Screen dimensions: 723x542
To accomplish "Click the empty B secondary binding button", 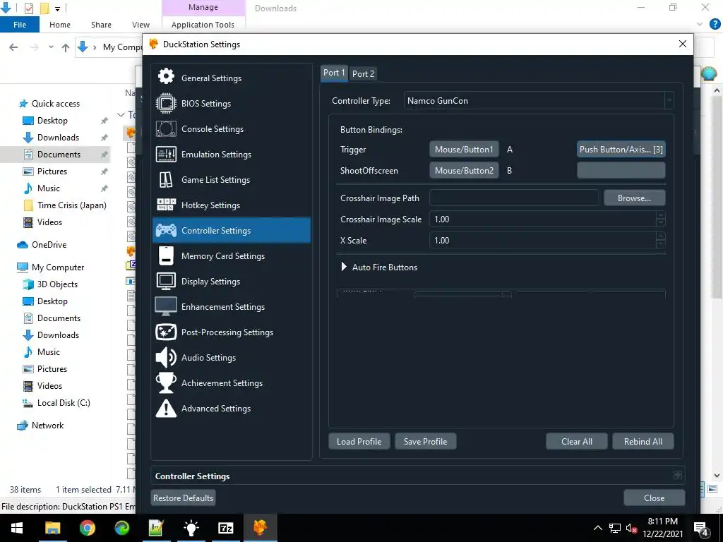I will tap(621, 171).
